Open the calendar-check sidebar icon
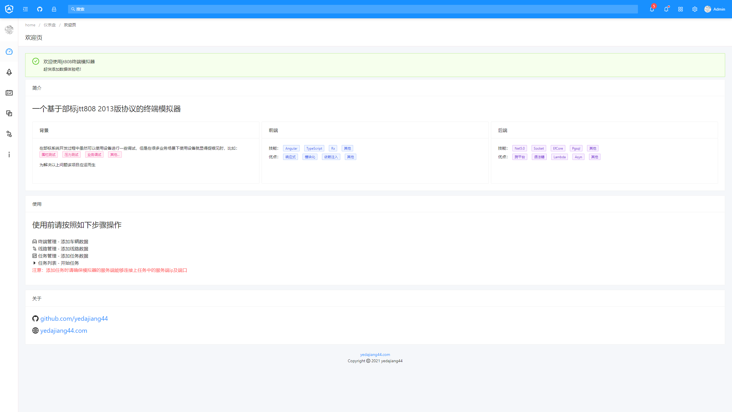 [x=9, y=93]
